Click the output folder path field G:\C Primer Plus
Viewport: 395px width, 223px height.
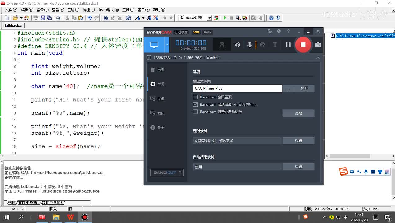click(x=237, y=88)
